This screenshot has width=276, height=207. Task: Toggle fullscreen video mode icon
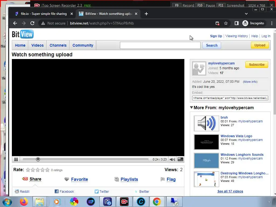(x=180, y=159)
